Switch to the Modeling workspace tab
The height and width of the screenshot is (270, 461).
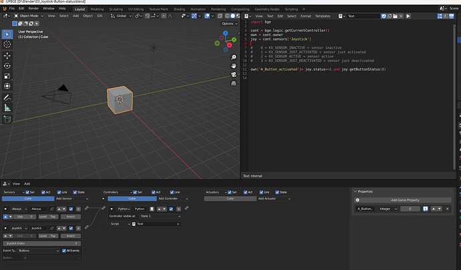pyautogui.click(x=97, y=9)
